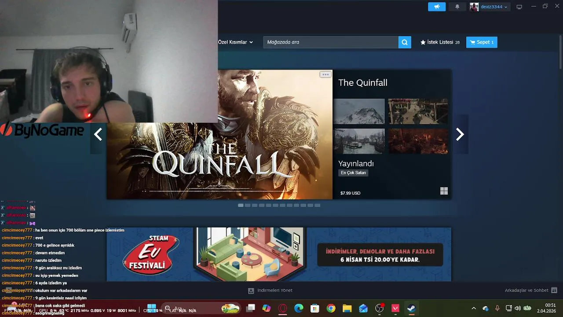
Task: Click the dexiz3344 profile avatar
Action: [x=474, y=7]
